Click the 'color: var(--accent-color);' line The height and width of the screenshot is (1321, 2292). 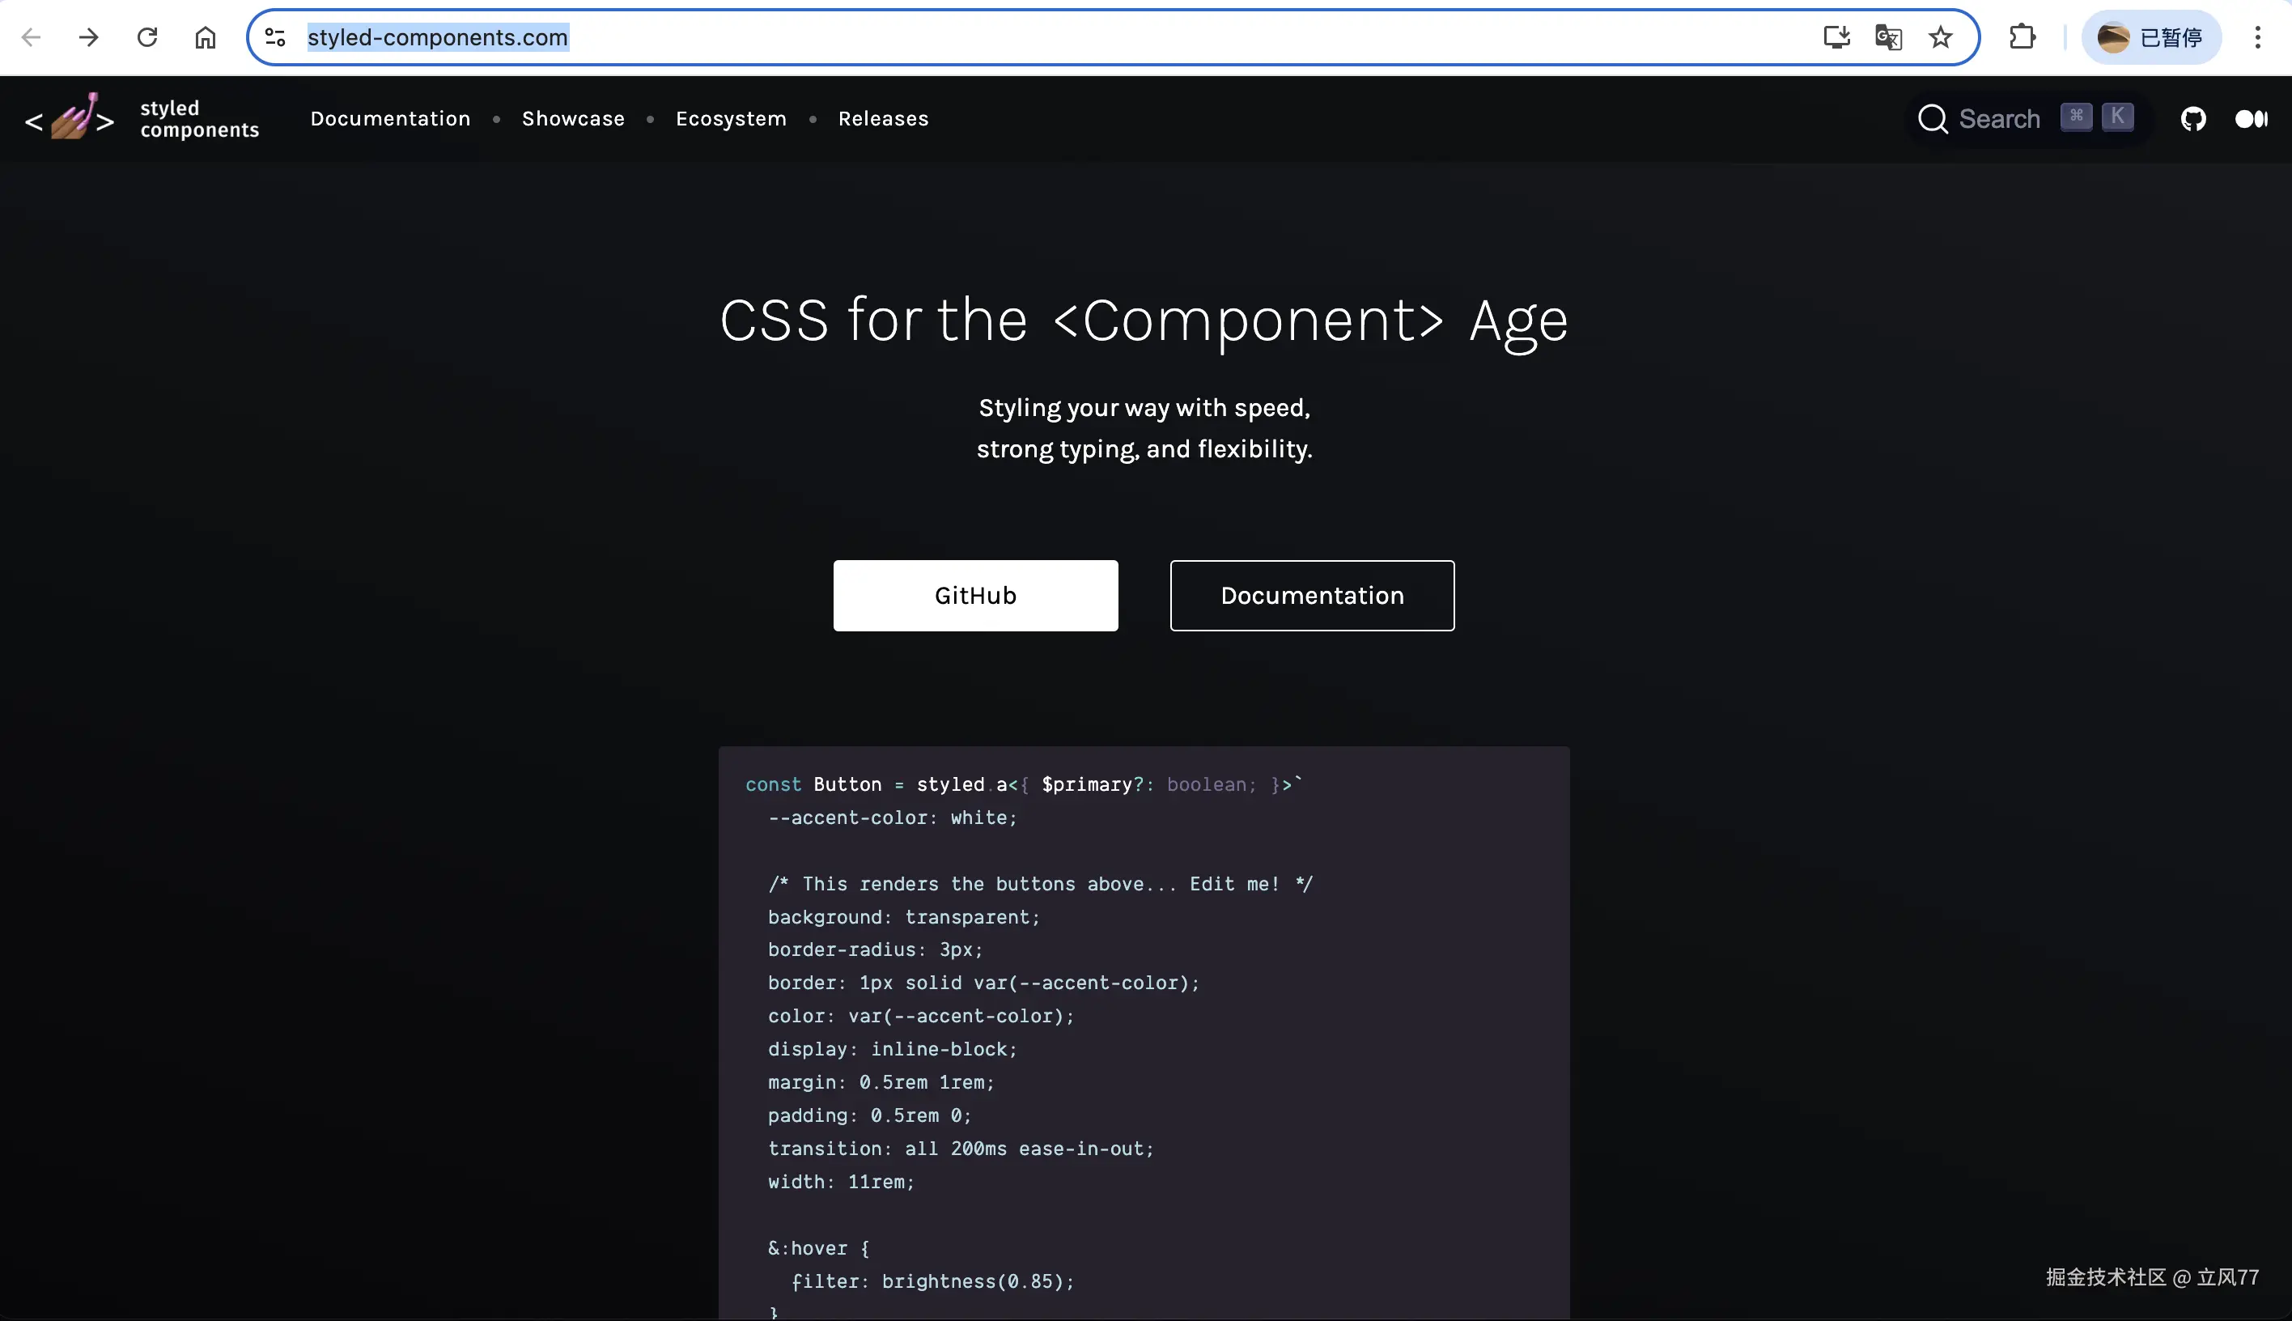(921, 1016)
